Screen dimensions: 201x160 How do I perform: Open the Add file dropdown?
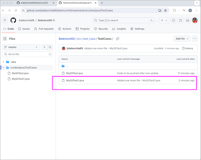pyautogui.click(x=182, y=39)
